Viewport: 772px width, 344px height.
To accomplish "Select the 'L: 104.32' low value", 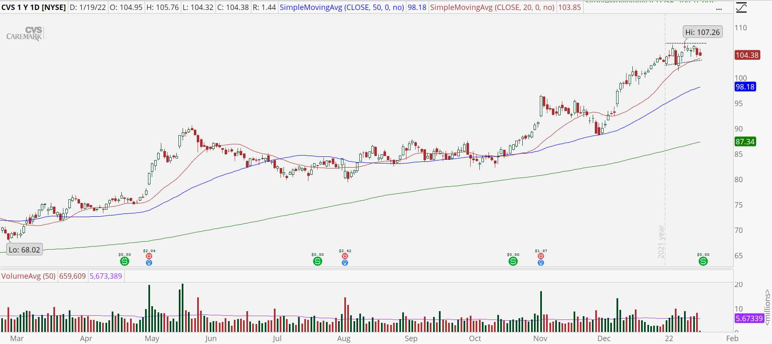I will [x=198, y=7].
